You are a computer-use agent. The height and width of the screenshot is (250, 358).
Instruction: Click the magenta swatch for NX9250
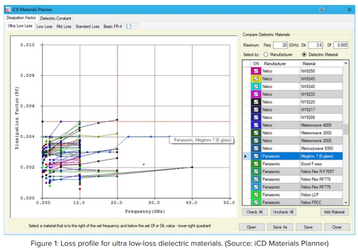pyautogui.click(x=256, y=71)
